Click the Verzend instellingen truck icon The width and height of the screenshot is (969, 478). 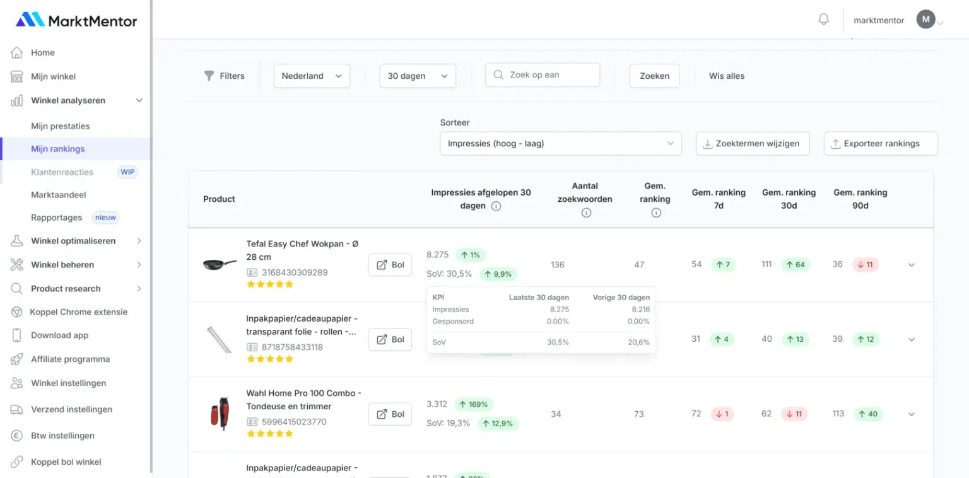[17, 409]
